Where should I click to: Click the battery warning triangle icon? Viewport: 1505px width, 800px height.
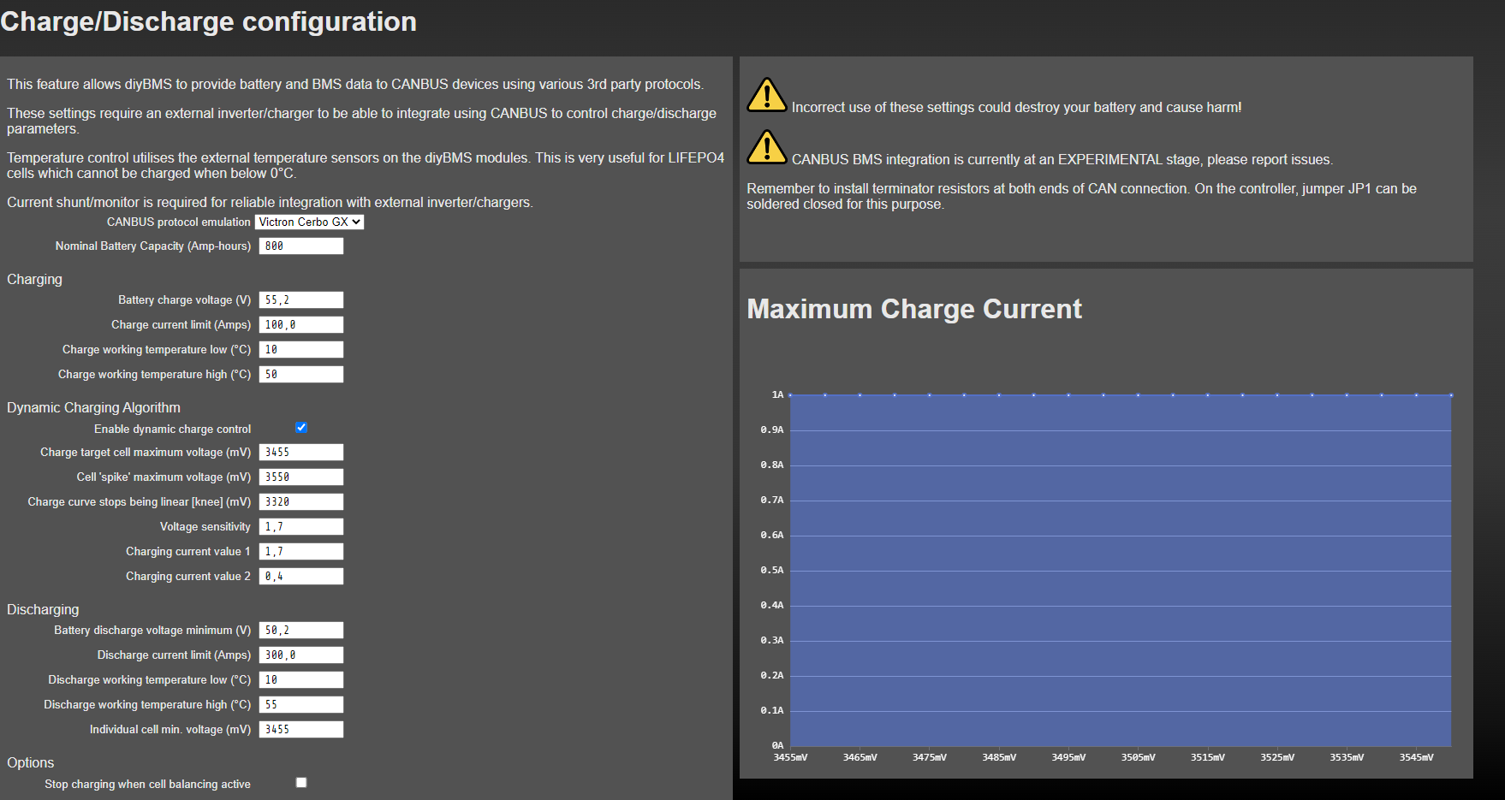pyautogui.click(x=766, y=97)
